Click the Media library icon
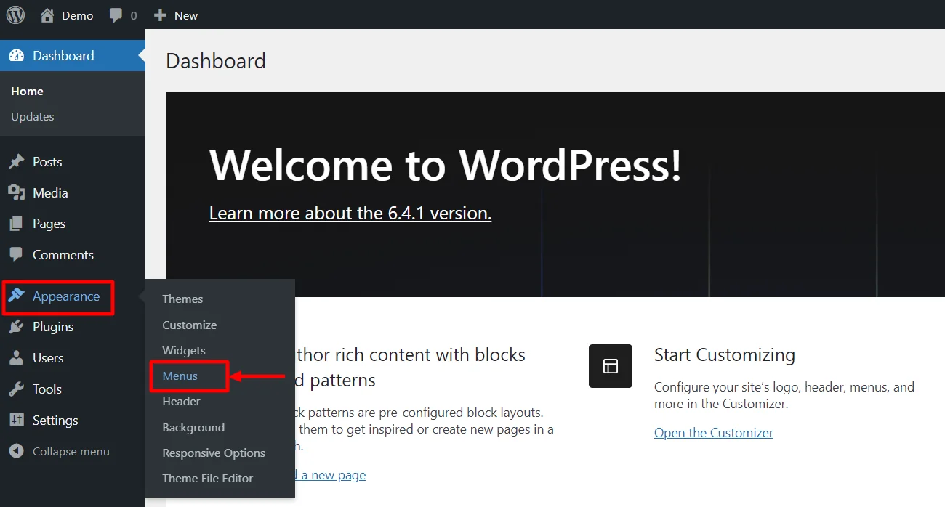Viewport: 945px width, 507px height. [x=16, y=192]
